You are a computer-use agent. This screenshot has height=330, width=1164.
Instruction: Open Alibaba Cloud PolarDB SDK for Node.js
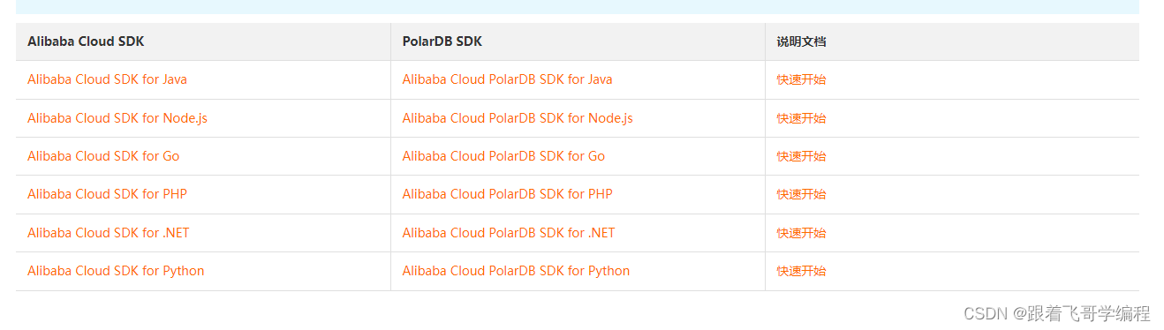pyautogui.click(x=518, y=118)
